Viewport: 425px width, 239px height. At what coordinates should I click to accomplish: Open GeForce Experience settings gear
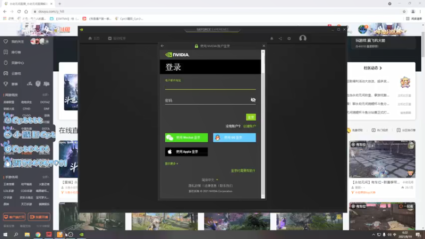(x=289, y=38)
